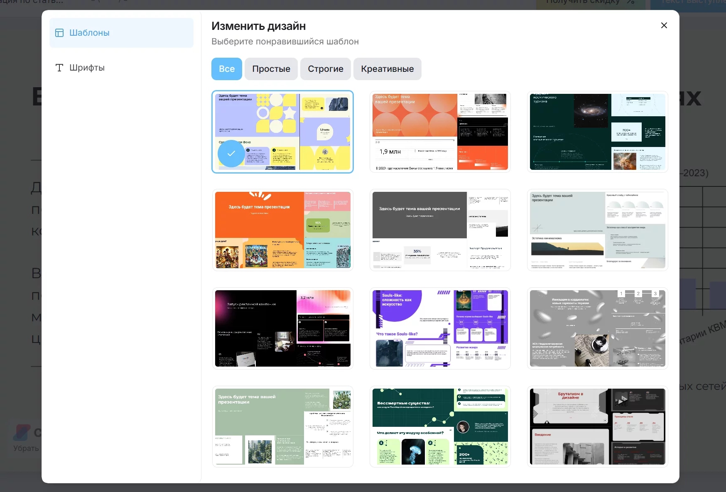726x492 pixels.
Task: Select the orange cartoon-themed template
Action: click(x=282, y=230)
